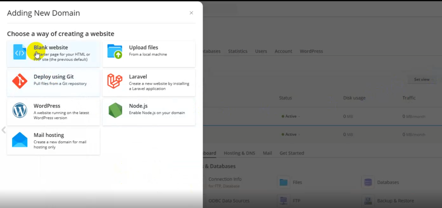Click the WordPress logo icon

20,110
